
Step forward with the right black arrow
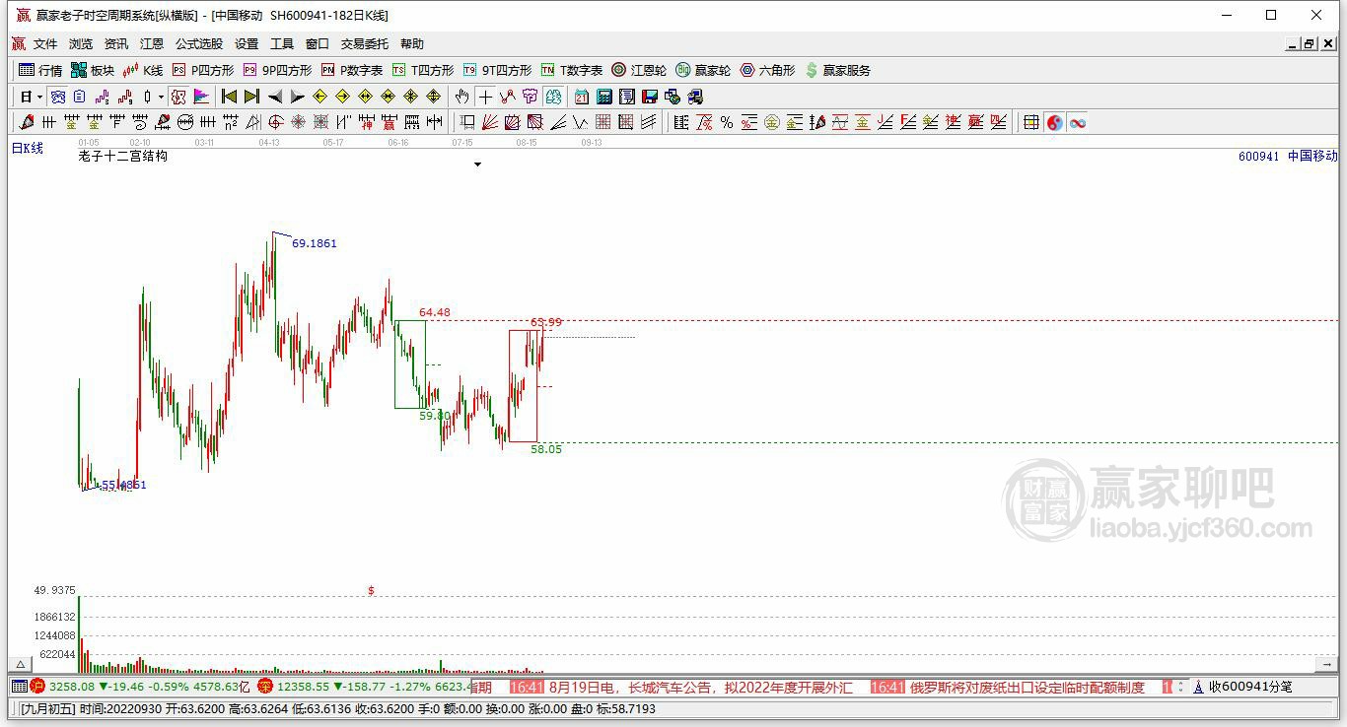click(297, 97)
